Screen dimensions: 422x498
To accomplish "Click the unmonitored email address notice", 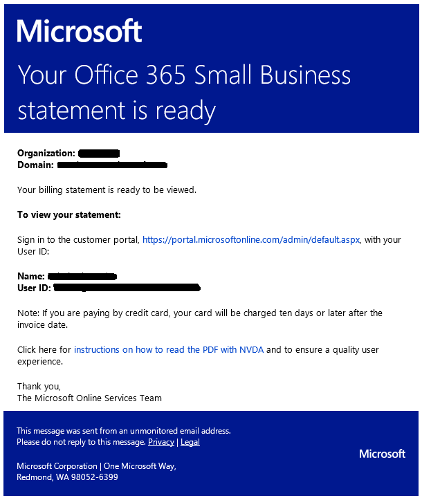I will (124, 431).
